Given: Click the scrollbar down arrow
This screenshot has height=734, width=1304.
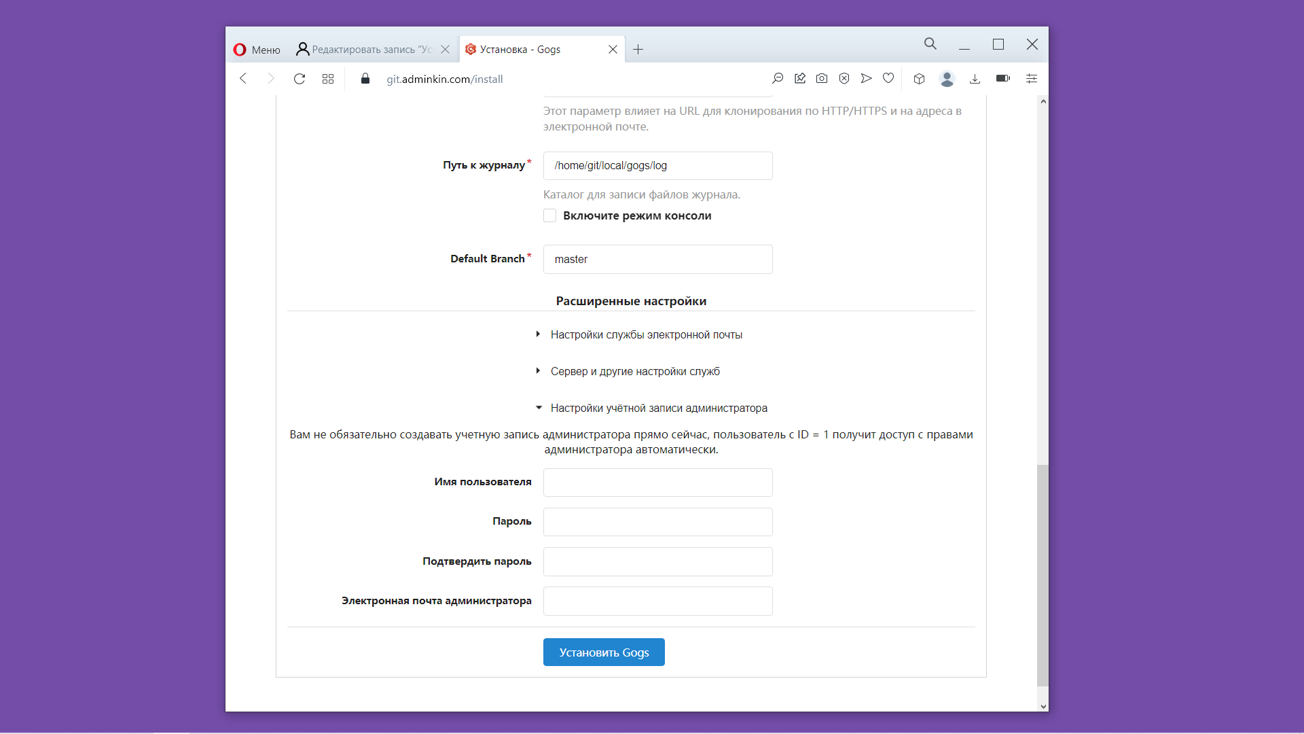Looking at the screenshot, I should click(x=1043, y=706).
